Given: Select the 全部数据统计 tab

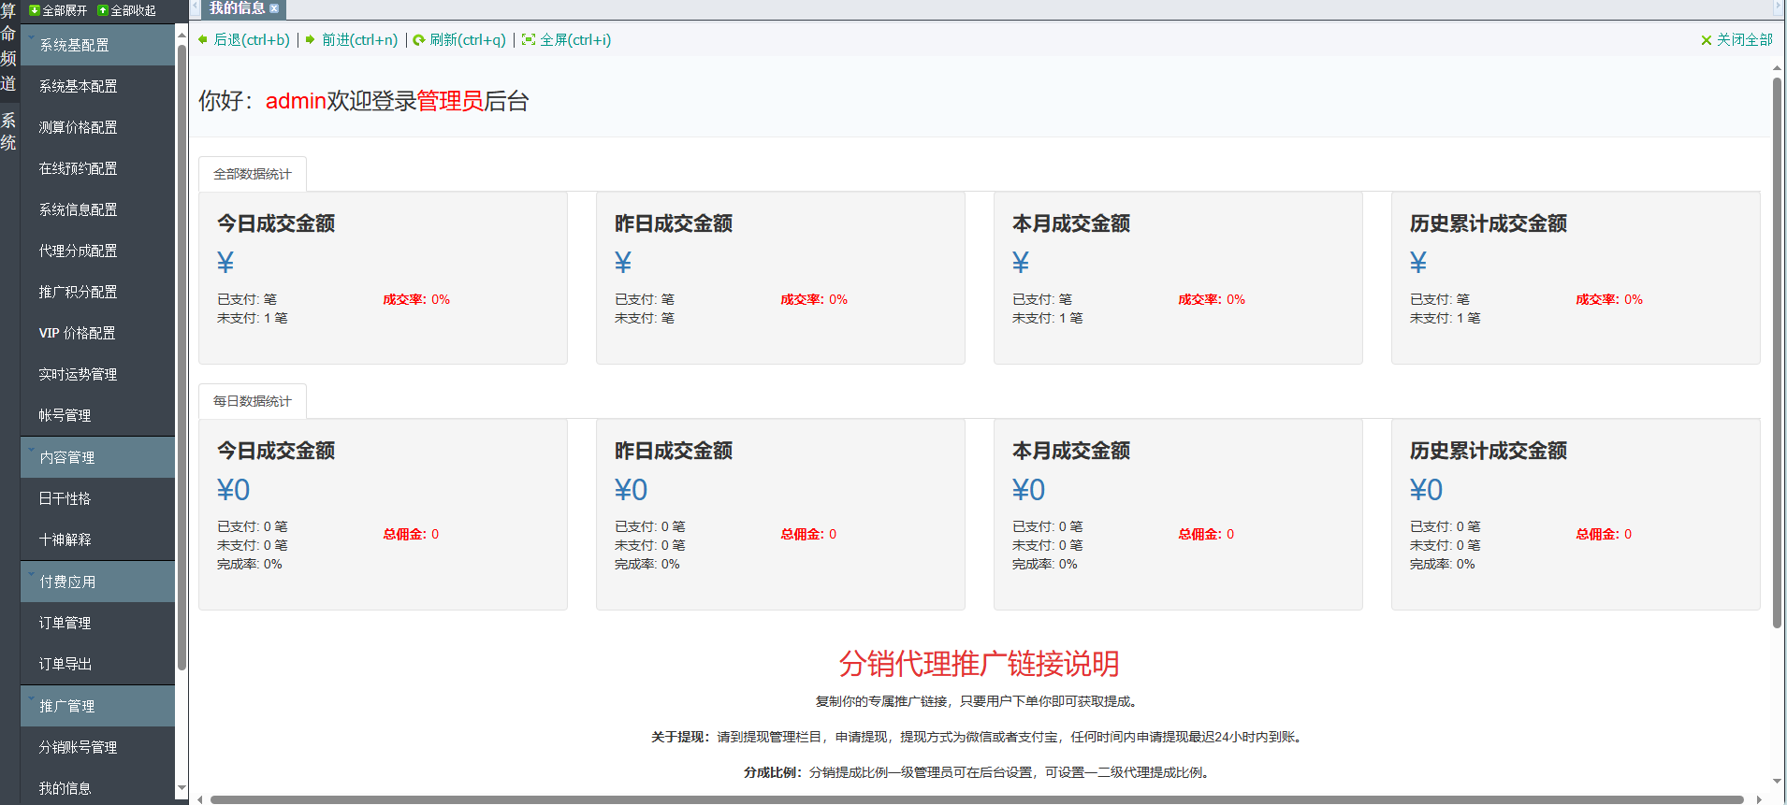Looking at the screenshot, I should (x=253, y=174).
